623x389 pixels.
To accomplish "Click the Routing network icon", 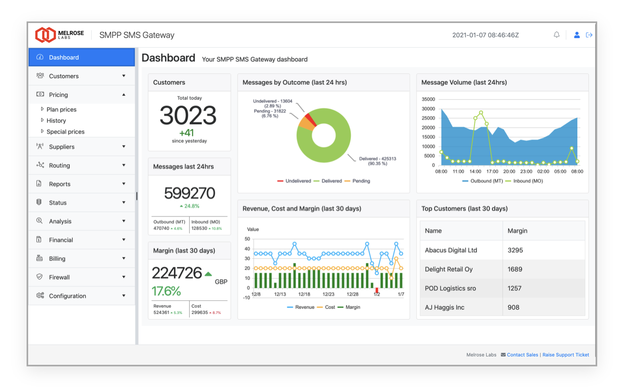I will coord(40,165).
